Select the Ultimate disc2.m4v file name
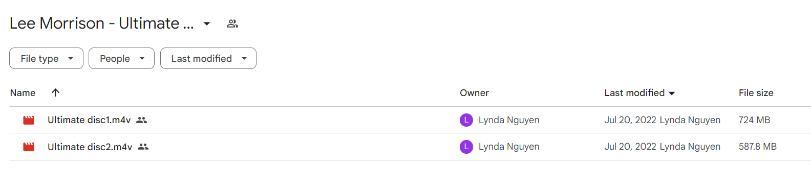Image resolution: width=811 pixels, height=188 pixels. point(90,147)
